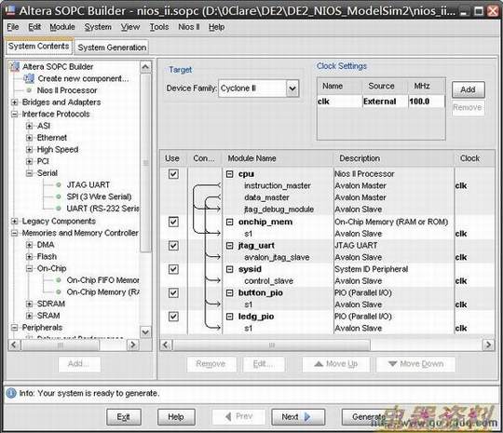503x433 pixels.
Task: Open the Nios II menu
Action: [x=189, y=27]
